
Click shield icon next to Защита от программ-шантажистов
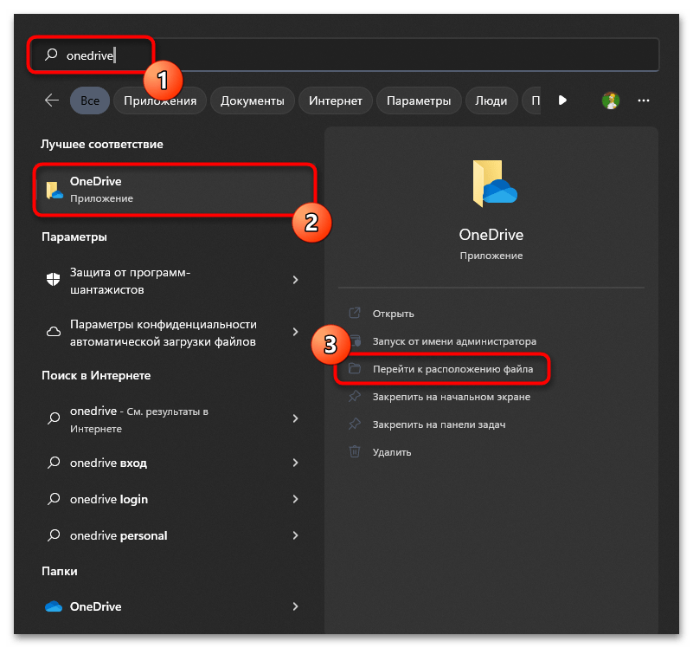tap(54, 279)
